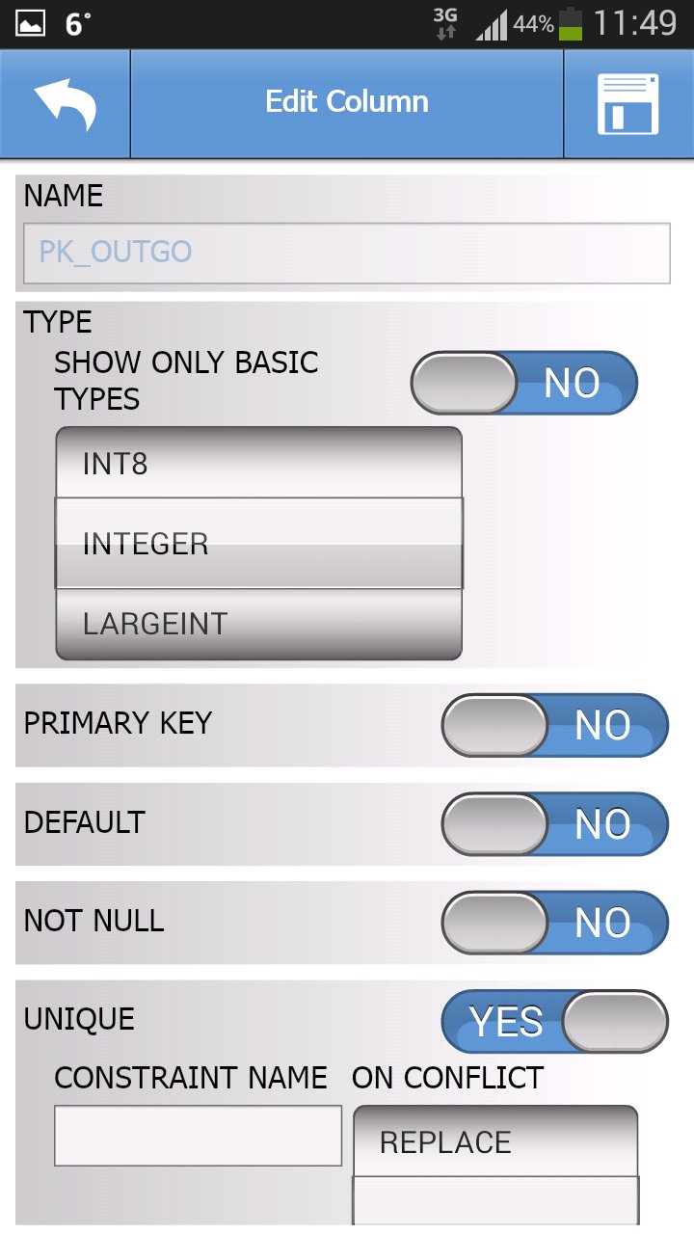Image resolution: width=694 pixels, height=1234 pixels.
Task: Tap the UNIQUE section label
Action: click(79, 1019)
